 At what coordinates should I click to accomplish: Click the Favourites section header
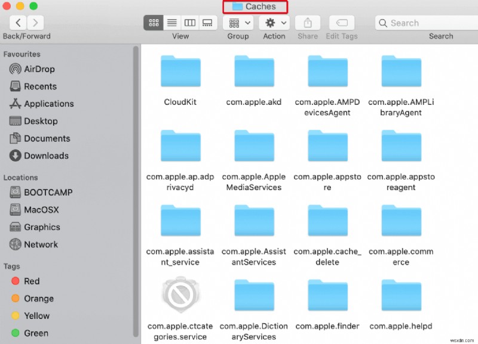pos(22,54)
